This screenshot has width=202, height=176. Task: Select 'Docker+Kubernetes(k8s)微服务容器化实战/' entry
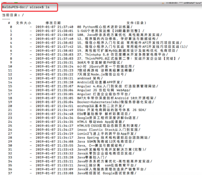click(x=116, y=102)
